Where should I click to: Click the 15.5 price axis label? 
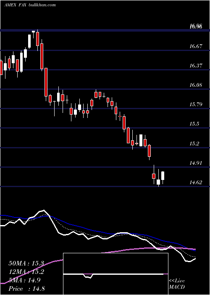coord(194,124)
